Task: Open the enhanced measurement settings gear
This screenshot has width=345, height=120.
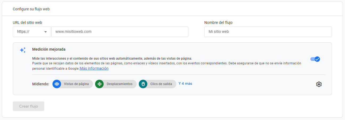Action: 319,84
